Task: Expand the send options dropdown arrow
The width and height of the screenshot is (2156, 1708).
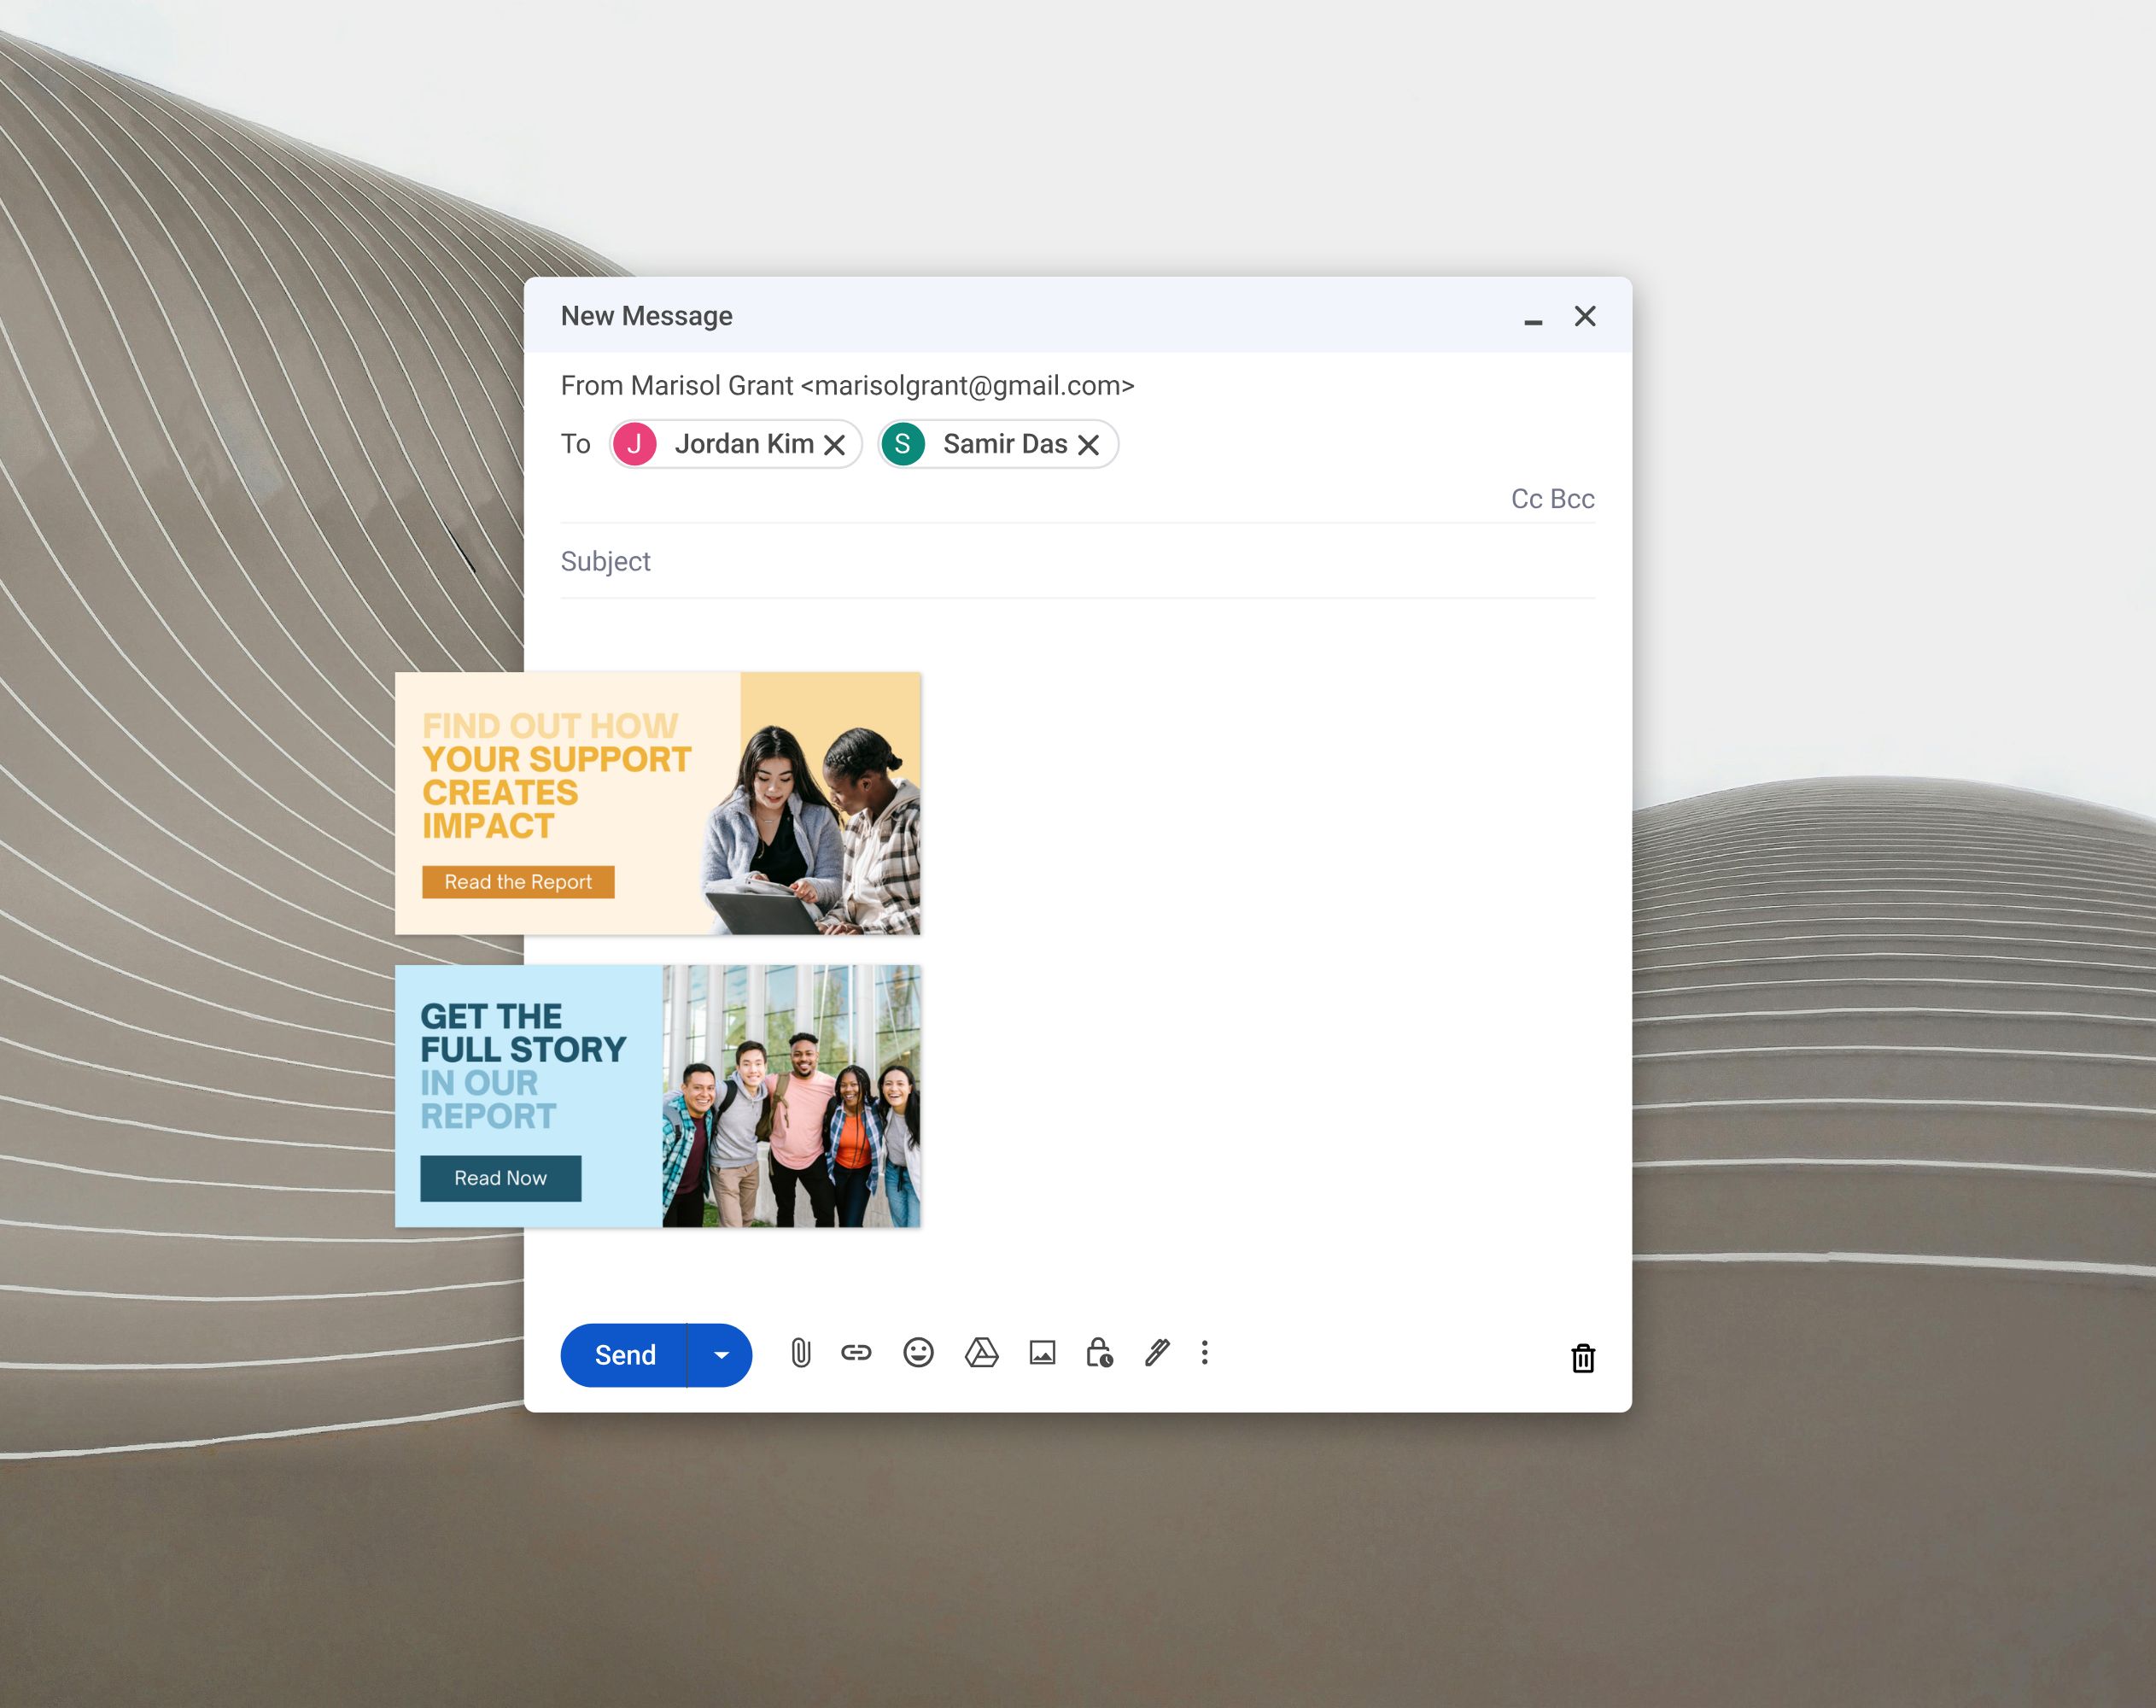Action: (721, 1355)
